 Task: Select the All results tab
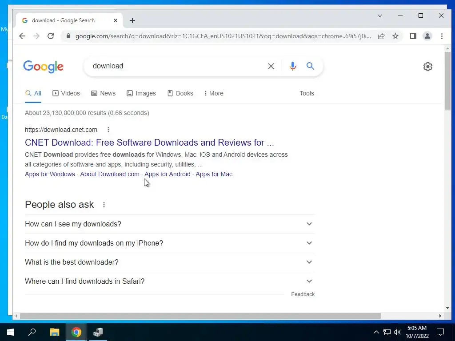pos(33,93)
